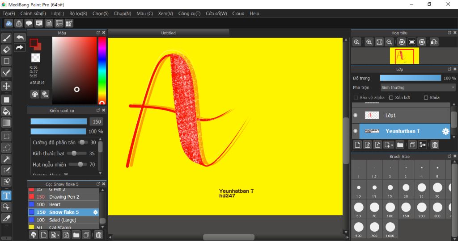458x241 pixels.
Task: Zoom in within Navigator panel
Action: (369, 42)
